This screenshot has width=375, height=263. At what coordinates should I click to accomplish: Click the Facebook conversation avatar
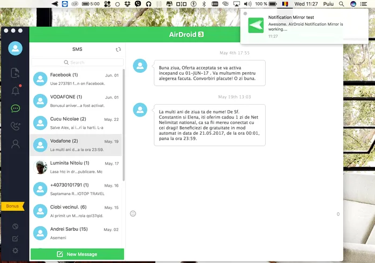point(40,79)
